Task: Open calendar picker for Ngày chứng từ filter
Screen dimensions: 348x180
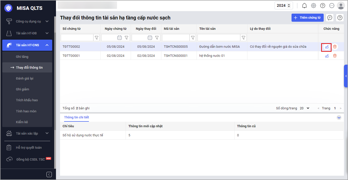Action: 120,38
